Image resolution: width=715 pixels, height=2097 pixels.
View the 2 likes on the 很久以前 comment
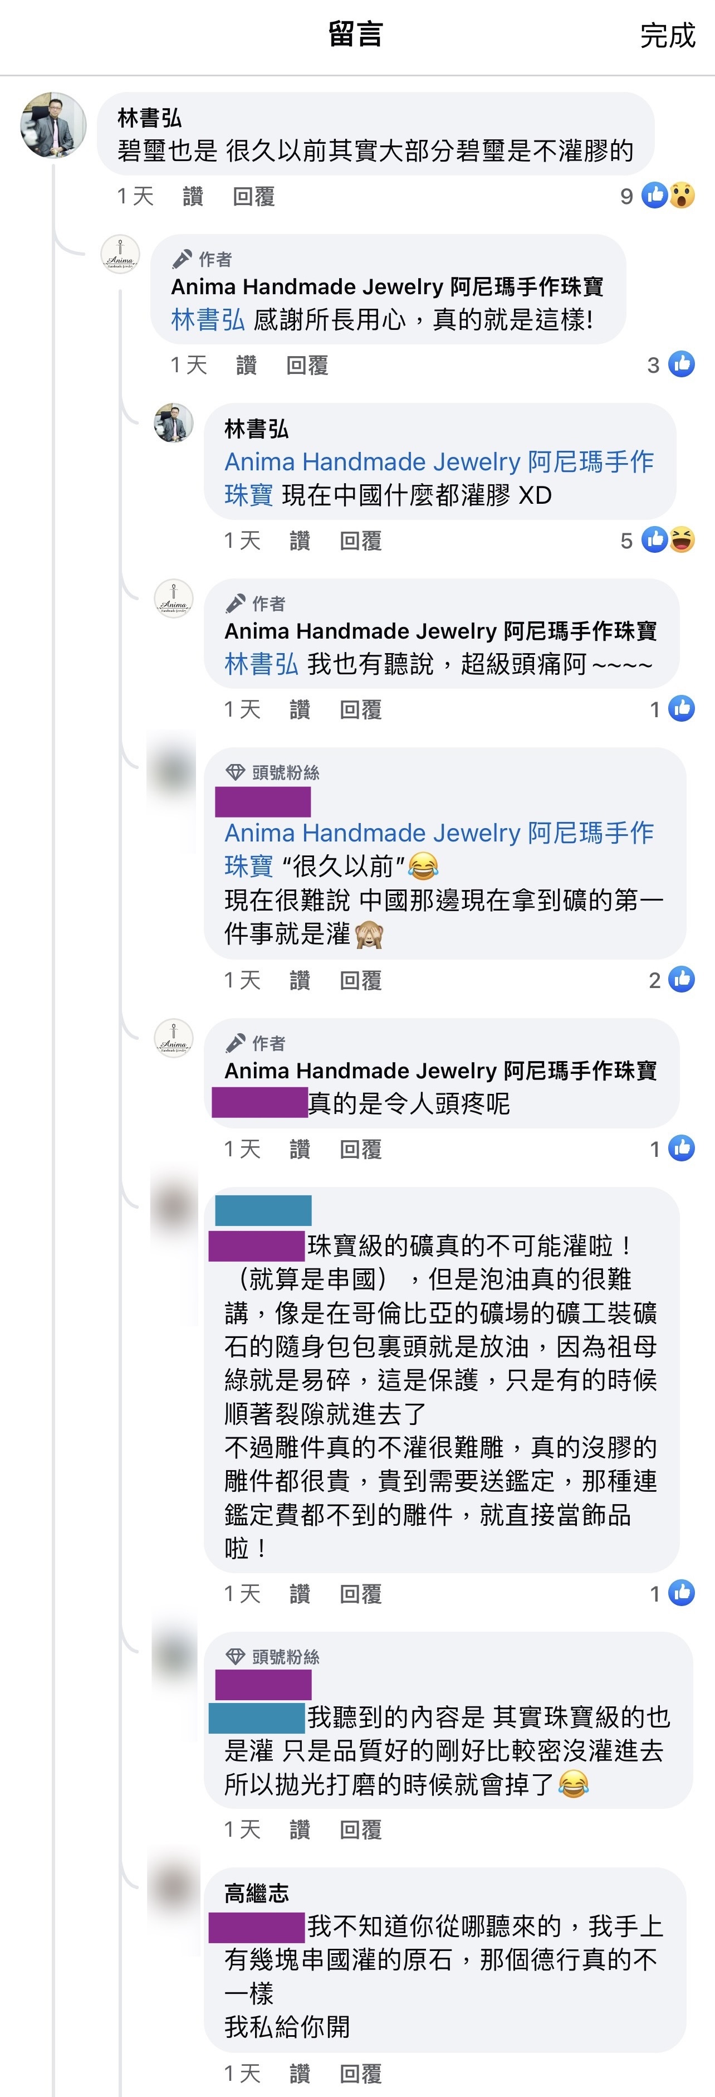[671, 979]
